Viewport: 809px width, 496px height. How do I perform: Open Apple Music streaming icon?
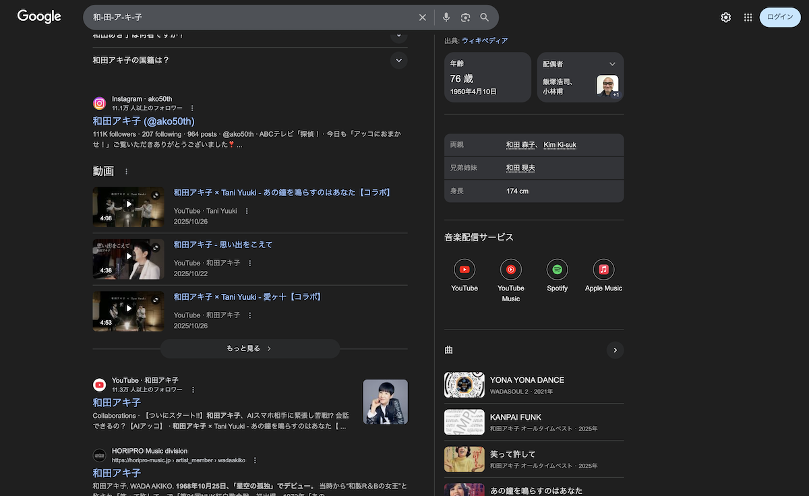tap(603, 270)
